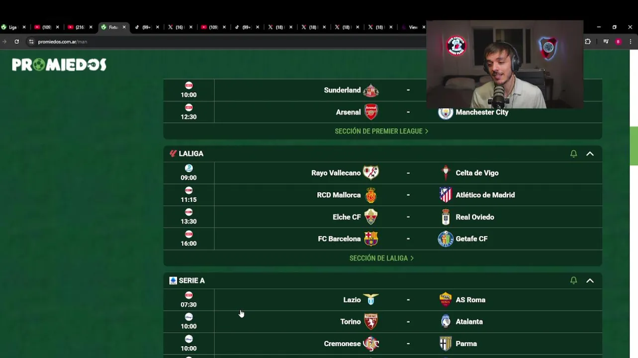Collapse the Serie A section chevron
Image resolution: width=638 pixels, height=358 pixels.
[x=590, y=280]
